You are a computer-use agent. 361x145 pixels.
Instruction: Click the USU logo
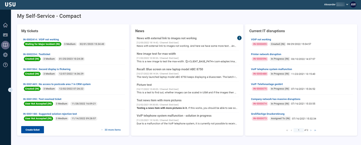click(10, 5)
